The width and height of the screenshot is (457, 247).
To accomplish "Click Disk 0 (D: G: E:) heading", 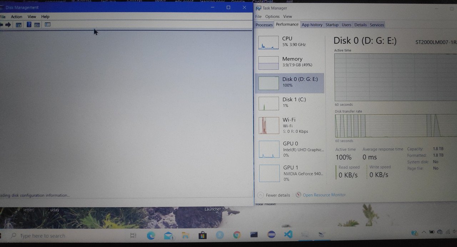I will tap(365, 41).
